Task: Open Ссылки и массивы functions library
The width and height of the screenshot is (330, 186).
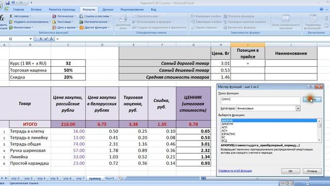Action: pos(95,16)
